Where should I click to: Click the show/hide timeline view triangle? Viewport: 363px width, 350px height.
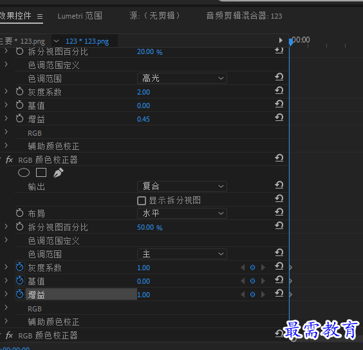pyautogui.click(x=281, y=41)
